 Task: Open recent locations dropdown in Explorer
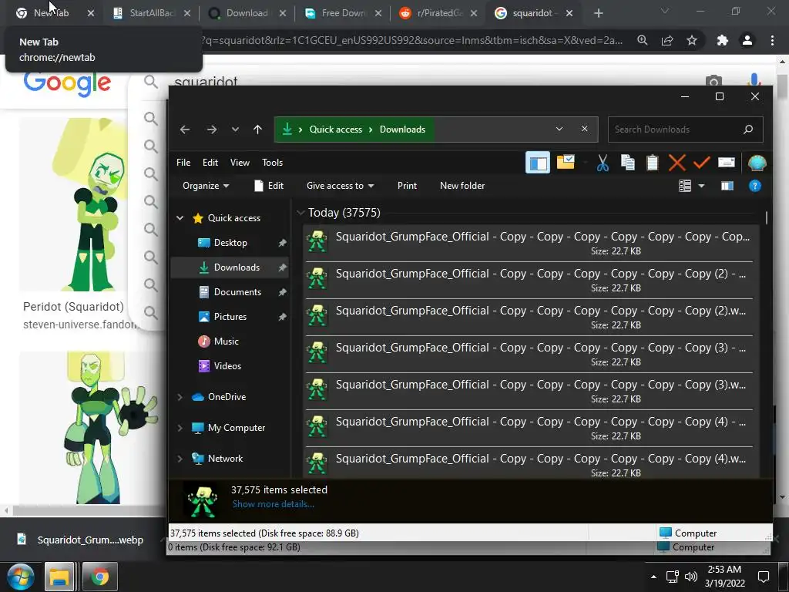(x=235, y=129)
